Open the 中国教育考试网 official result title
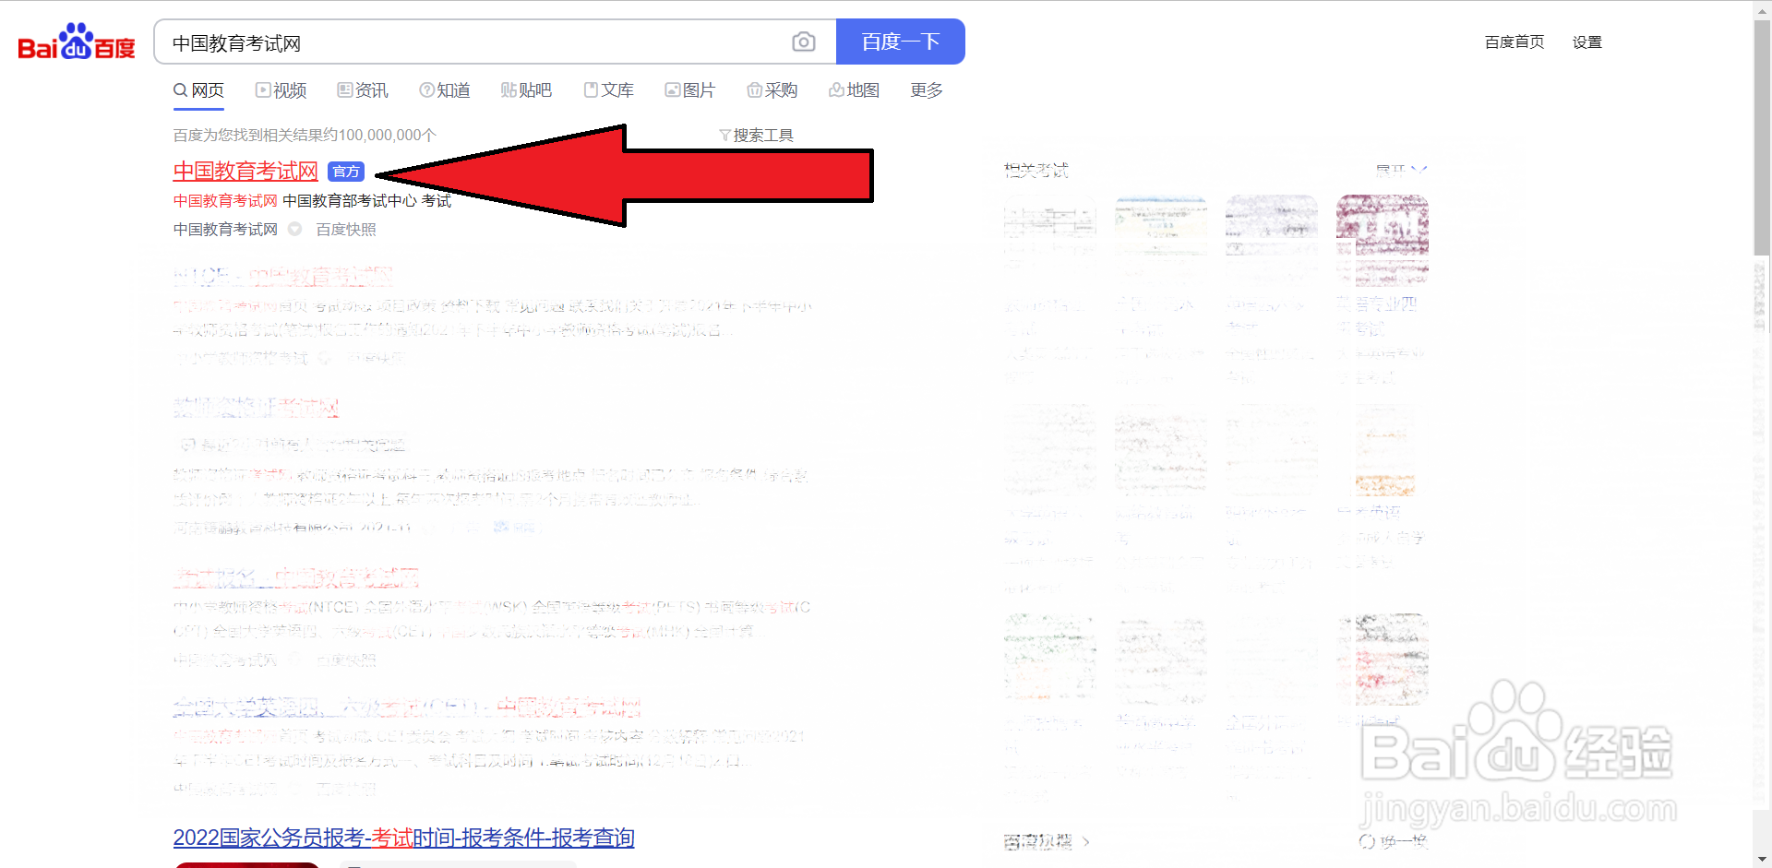The height and width of the screenshot is (868, 1772). [245, 171]
